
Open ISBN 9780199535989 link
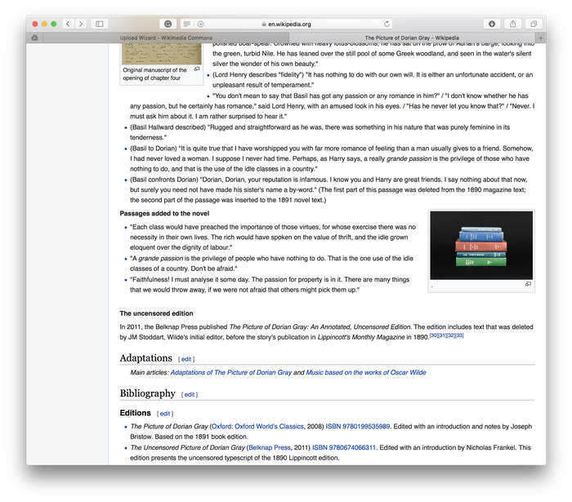coord(358,426)
